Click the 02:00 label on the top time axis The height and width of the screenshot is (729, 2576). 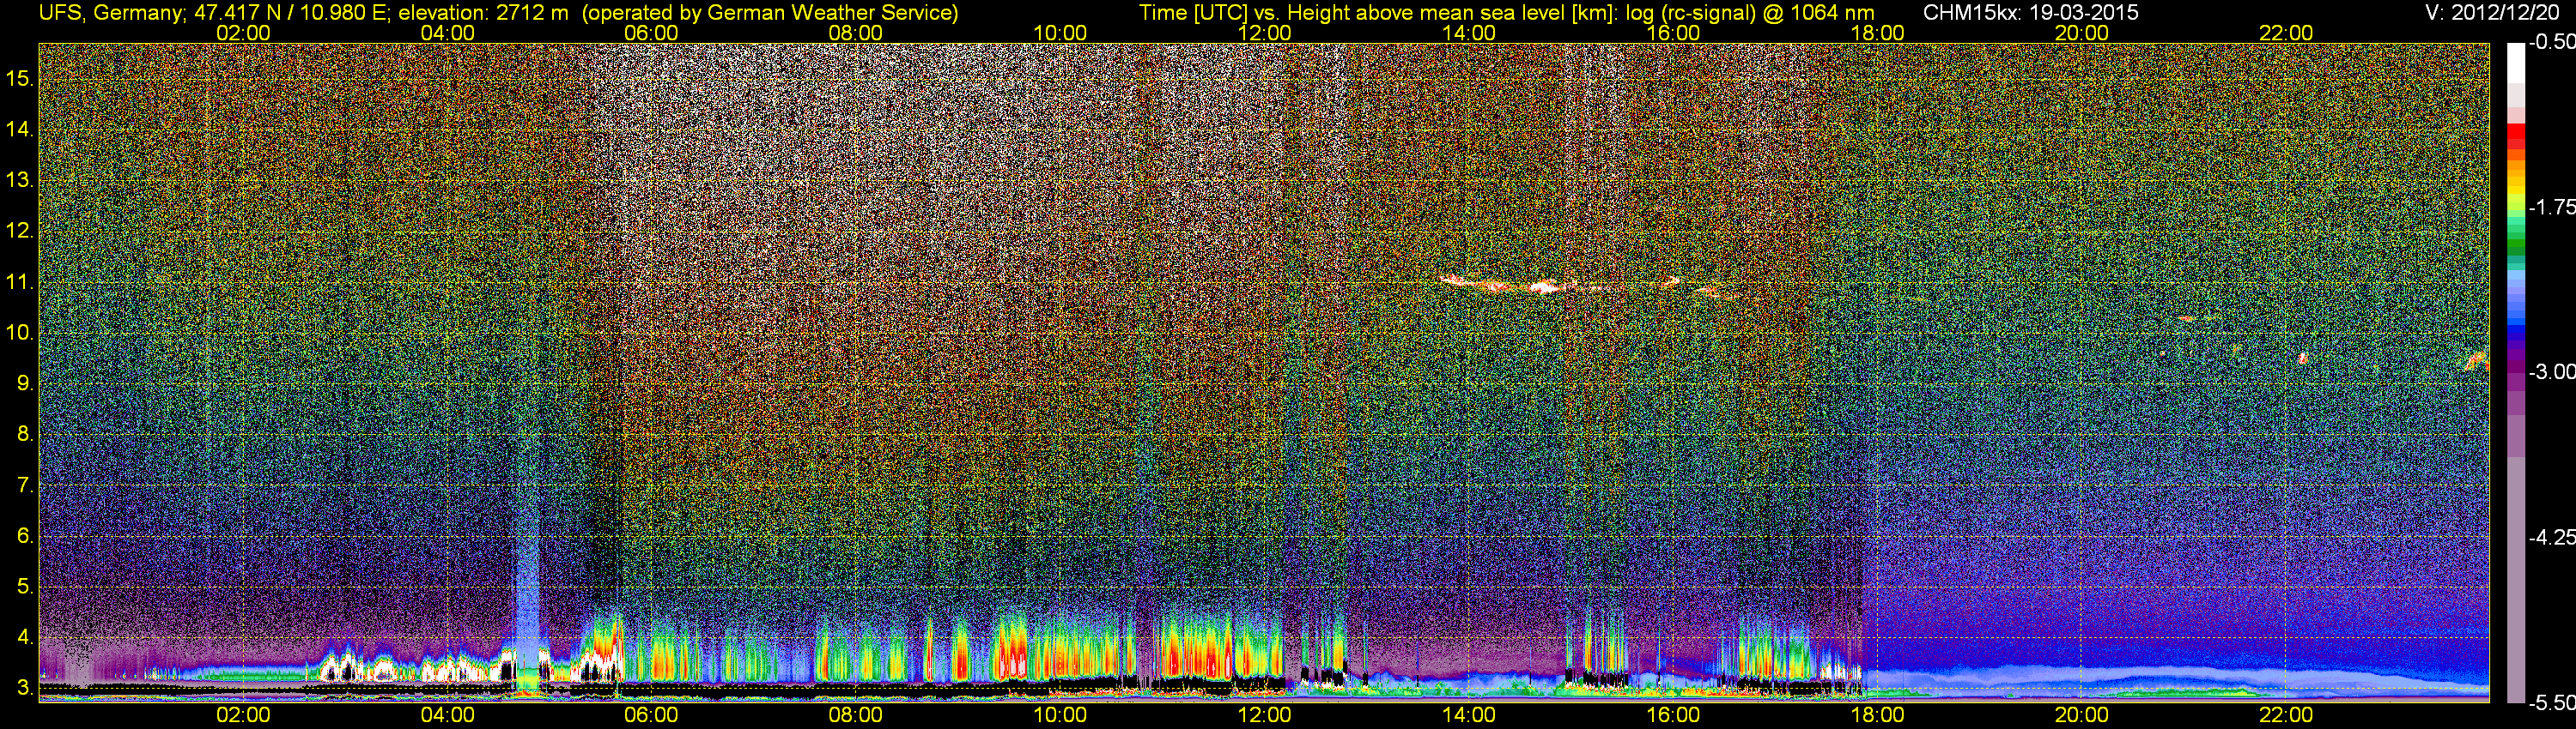click(x=243, y=33)
